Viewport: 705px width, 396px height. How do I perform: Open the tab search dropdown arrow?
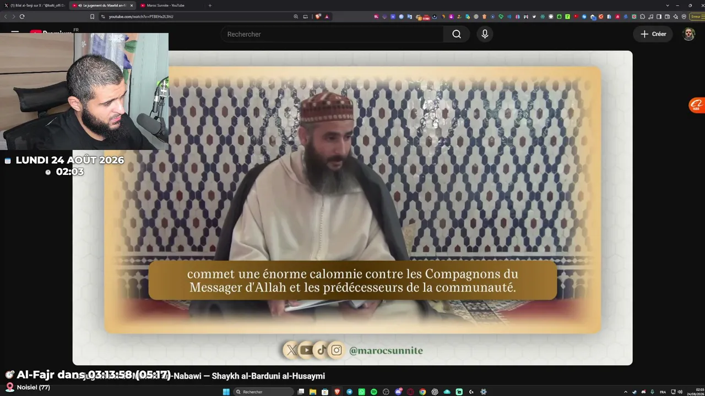pos(668,5)
